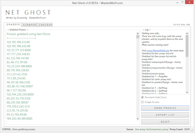The image size is (195, 133).
Task: Click the proxy list scroll-up arrow
Action: coord(138,33)
